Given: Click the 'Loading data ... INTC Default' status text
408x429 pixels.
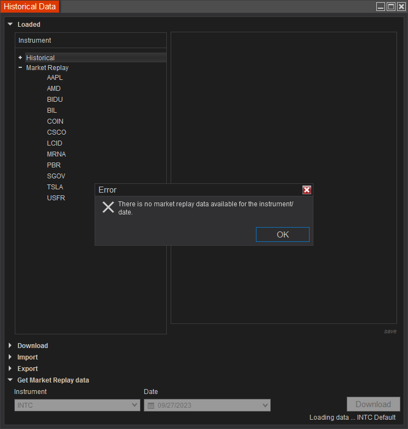Looking at the screenshot, I should 352,417.
